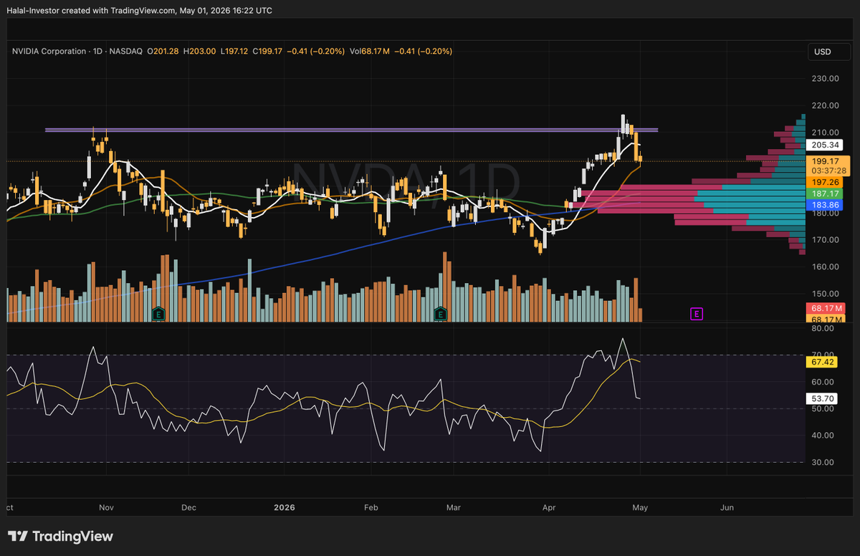
Task: Click the 150.00 price axis label
Action: coord(823,294)
